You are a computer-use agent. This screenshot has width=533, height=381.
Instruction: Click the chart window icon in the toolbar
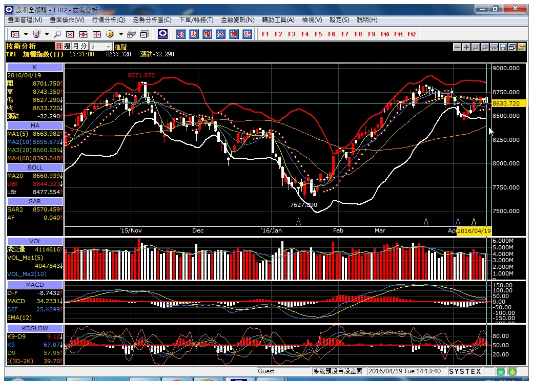tap(145, 34)
